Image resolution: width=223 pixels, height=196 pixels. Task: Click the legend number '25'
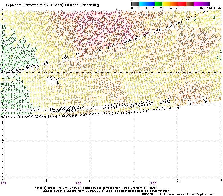(170, 8)
